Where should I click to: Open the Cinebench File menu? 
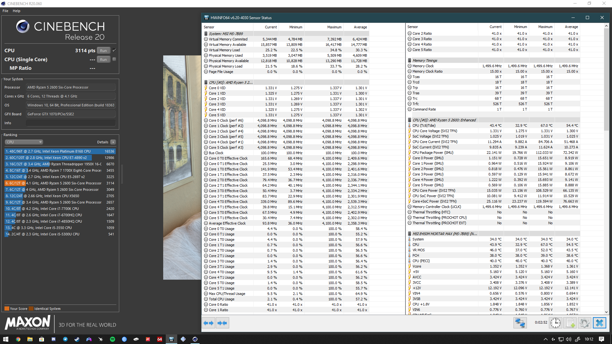5,11
